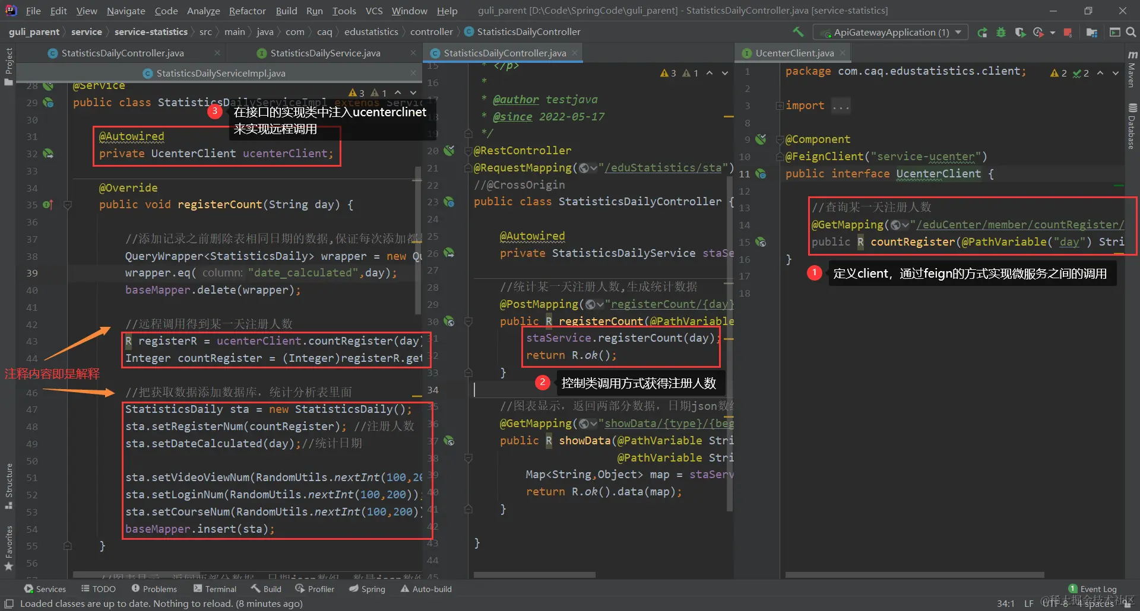
Task: Follow the "/eduStatistics/sta" URL mapping link
Action: click(x=664, y=168)
